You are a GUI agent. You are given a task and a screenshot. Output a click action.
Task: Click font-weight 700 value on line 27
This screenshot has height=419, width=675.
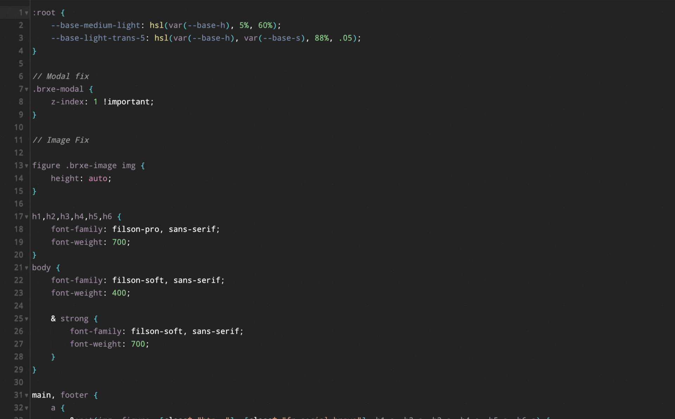click(x=138, y=344)
